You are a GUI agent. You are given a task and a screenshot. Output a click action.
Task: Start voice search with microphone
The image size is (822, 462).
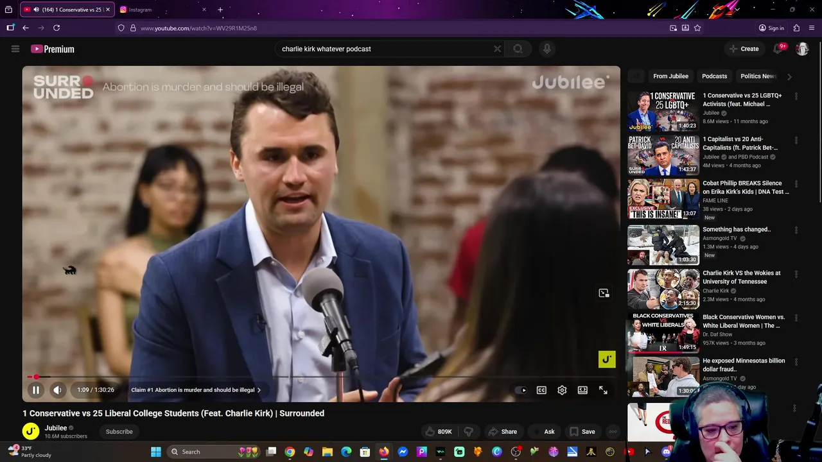547,49
